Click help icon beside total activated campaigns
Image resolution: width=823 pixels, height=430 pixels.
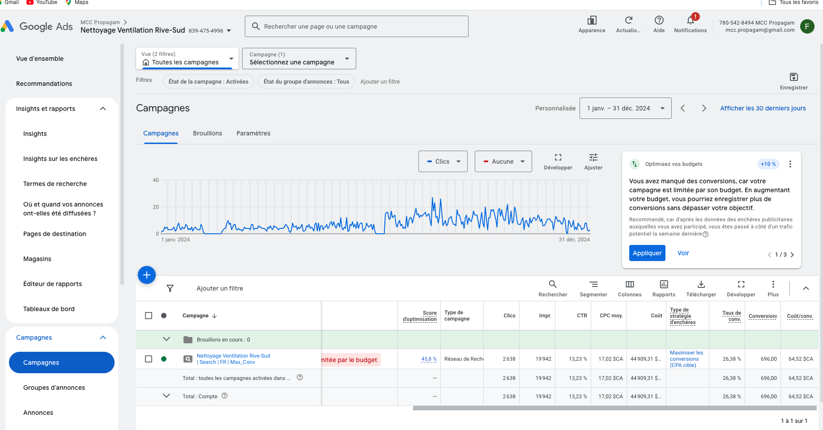300,377
